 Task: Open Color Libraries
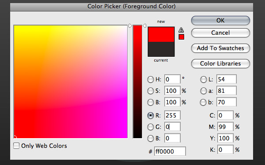(220, 63)
